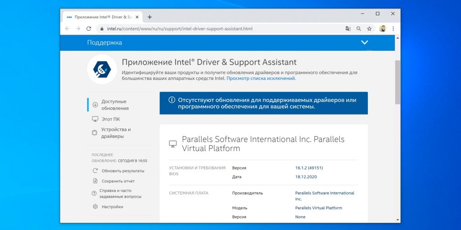Click the gear icon beside Настройки
461x230 pixels.
(x=95, y=207)
